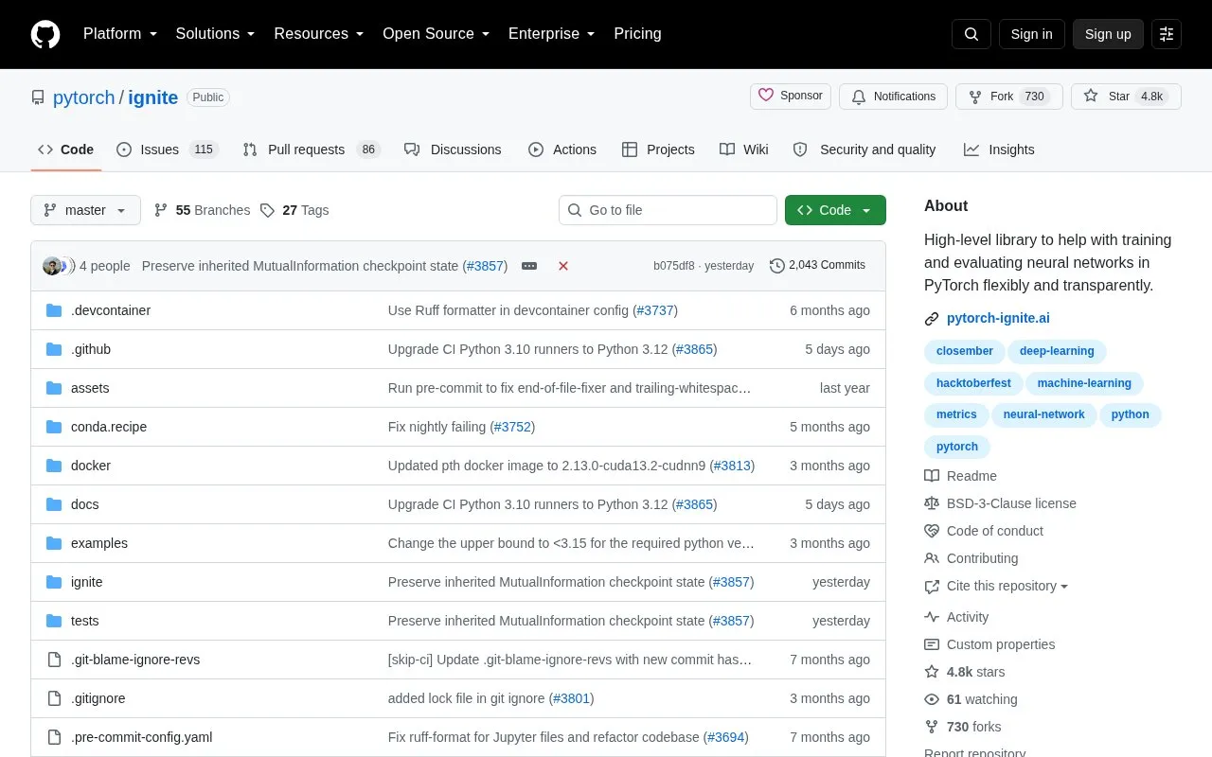Click the .gitignore file icon
1212x757 pixels.
pyautogui.click(x=54, y=698)
